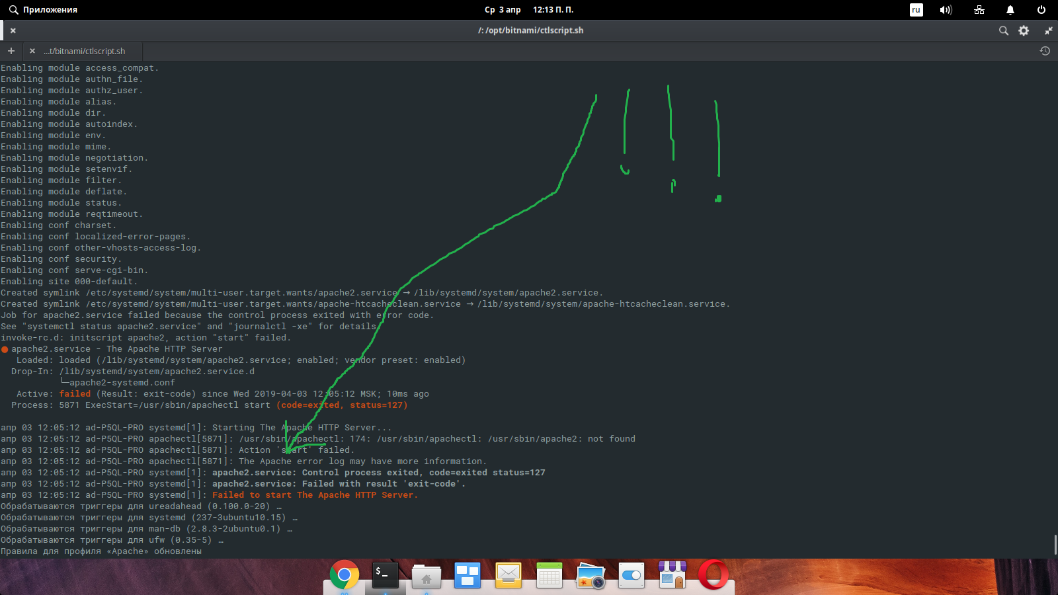Add a new terminal tab

tap(11, 51)
